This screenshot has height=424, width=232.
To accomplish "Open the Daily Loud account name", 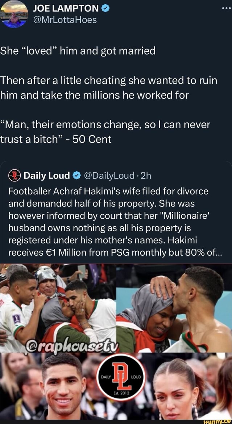I will click(x=46, y=176).
